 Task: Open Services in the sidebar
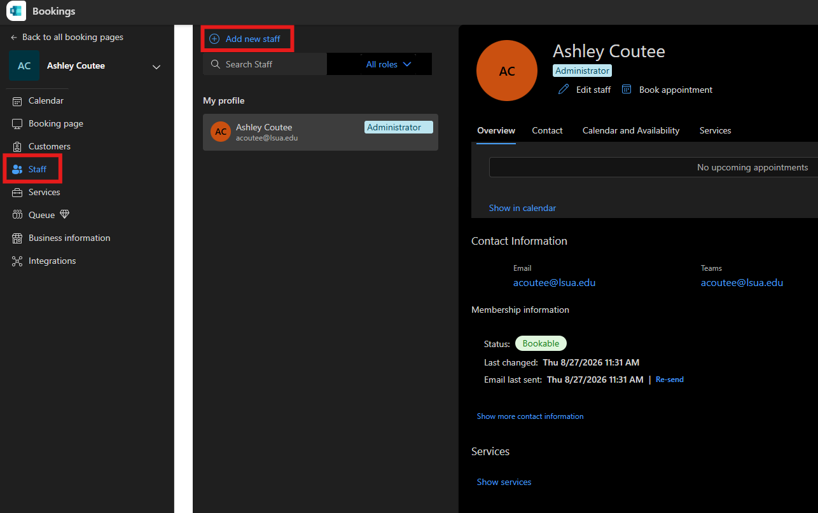pyautogui.click(x=45, y=192)
